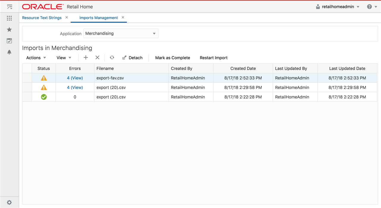The image size is (381, 208).
Task: Open the Help question mark menu
Action: click(x=369, y=6)
